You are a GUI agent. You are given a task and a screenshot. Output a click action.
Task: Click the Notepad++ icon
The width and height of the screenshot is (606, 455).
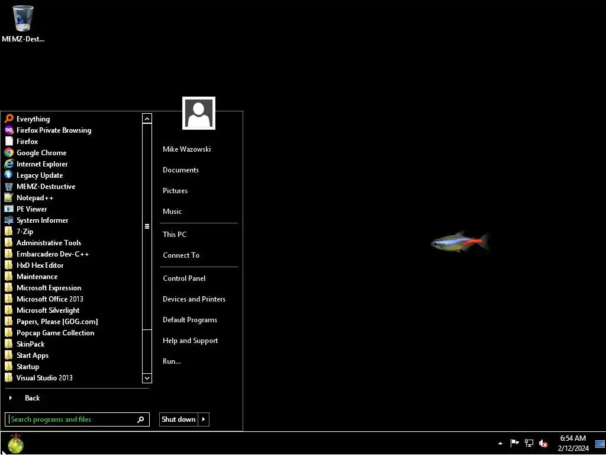point(9,197)
